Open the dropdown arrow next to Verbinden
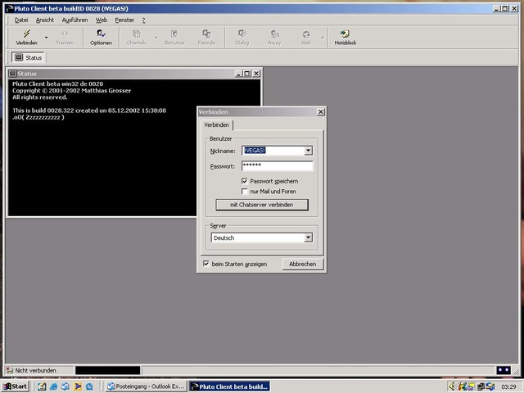 coord(46,38)
